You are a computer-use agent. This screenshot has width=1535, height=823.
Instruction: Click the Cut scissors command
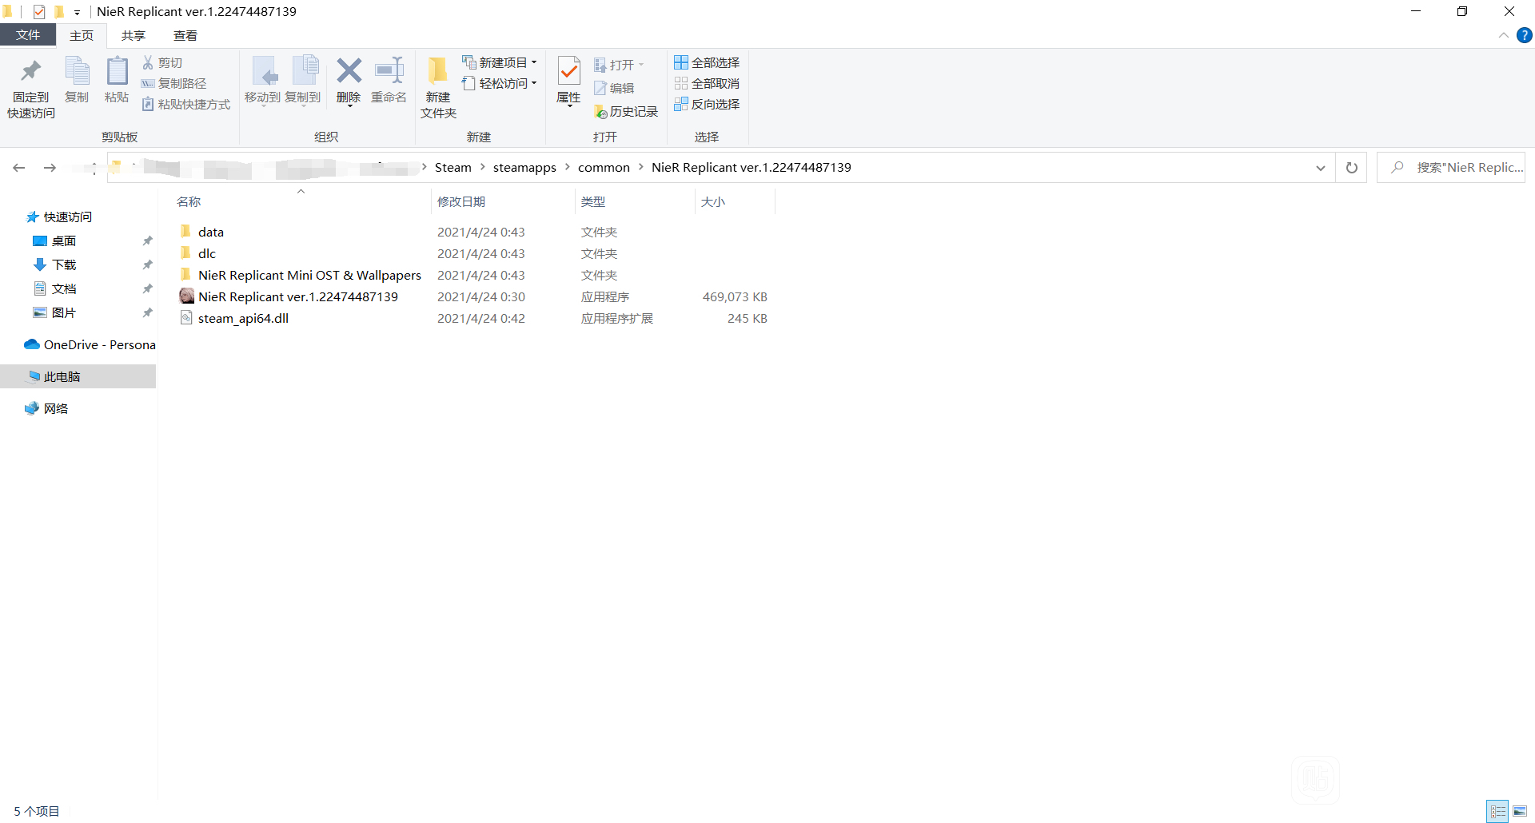(162, 62)
